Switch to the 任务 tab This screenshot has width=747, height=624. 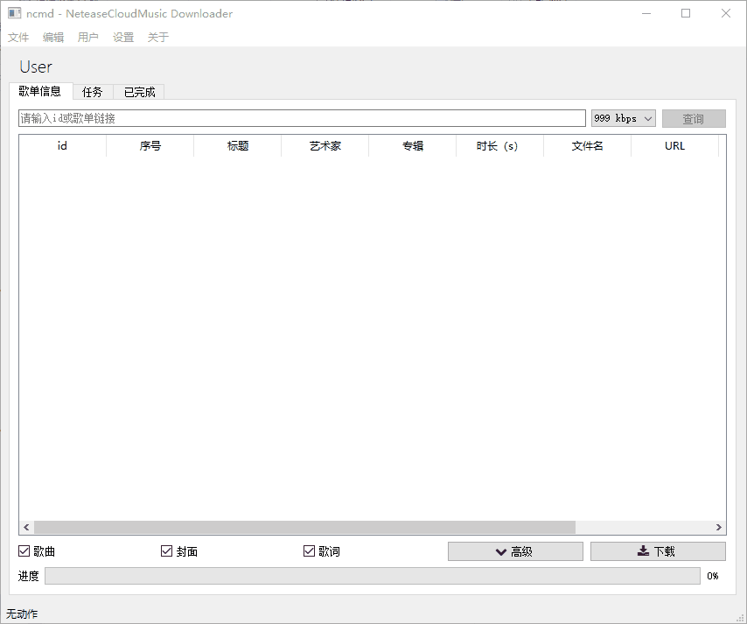[x=93, y=91]
